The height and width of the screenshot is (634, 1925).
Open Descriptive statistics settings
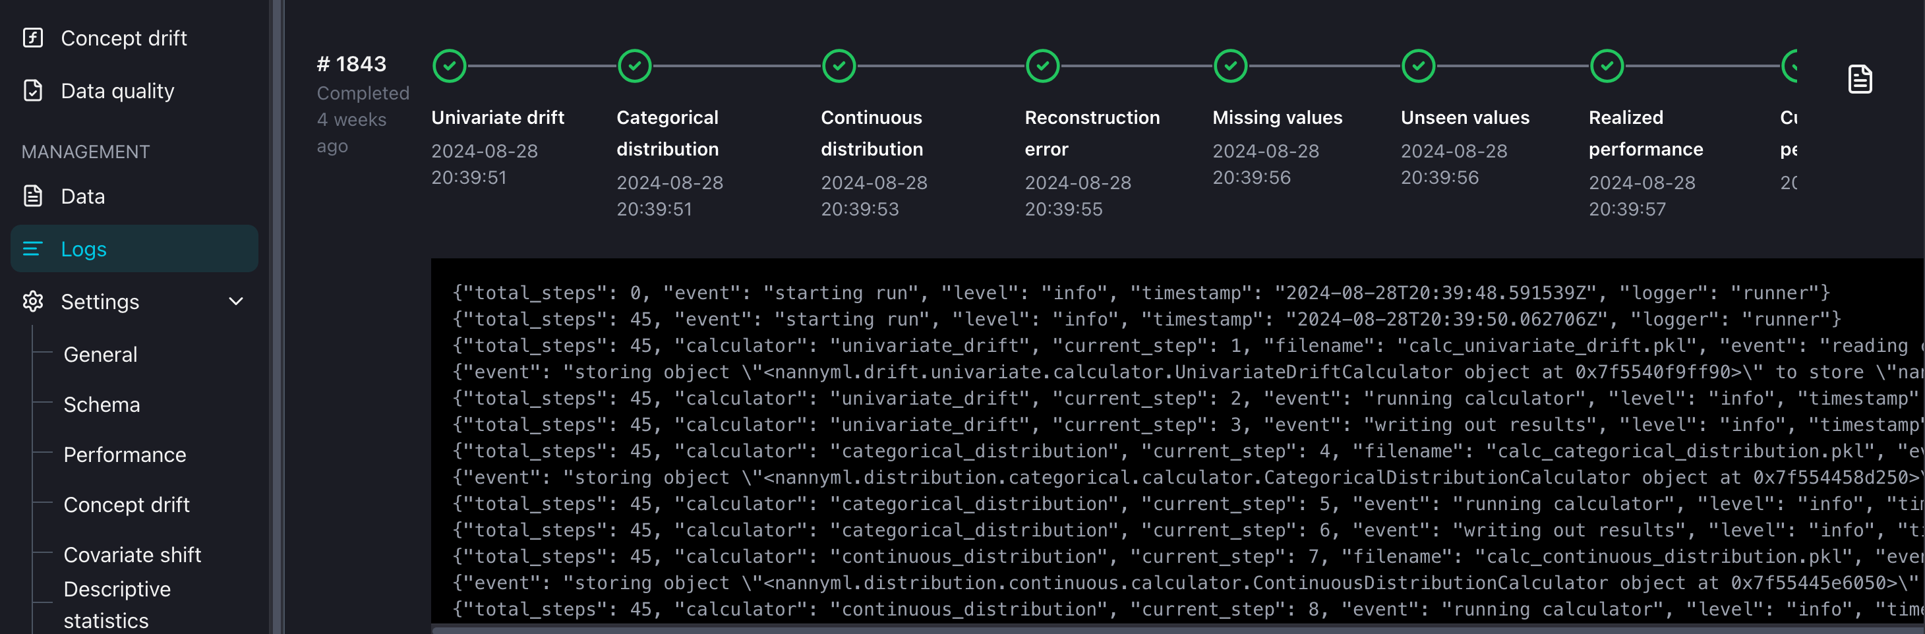117,604
